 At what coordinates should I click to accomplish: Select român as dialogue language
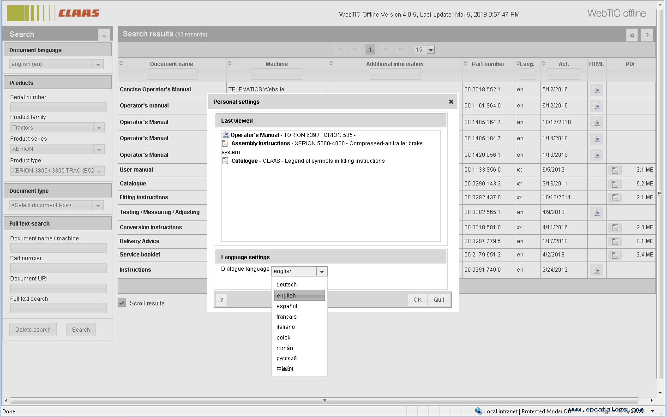(300, 348)
